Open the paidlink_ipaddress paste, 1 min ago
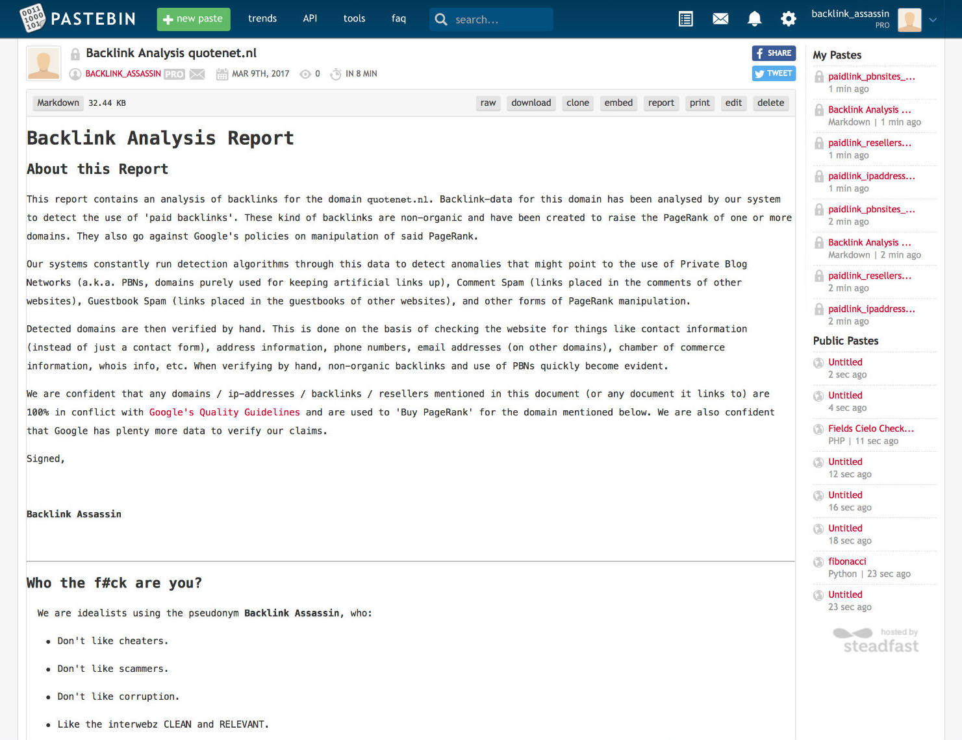The height and width of the screenshot is (740, 962). click(872, 176)
